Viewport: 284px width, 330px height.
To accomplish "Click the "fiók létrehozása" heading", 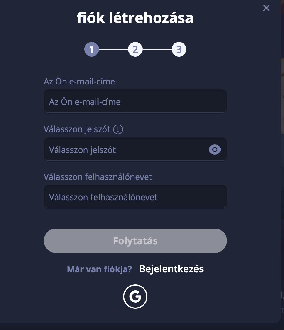I will tap(135, 18).
